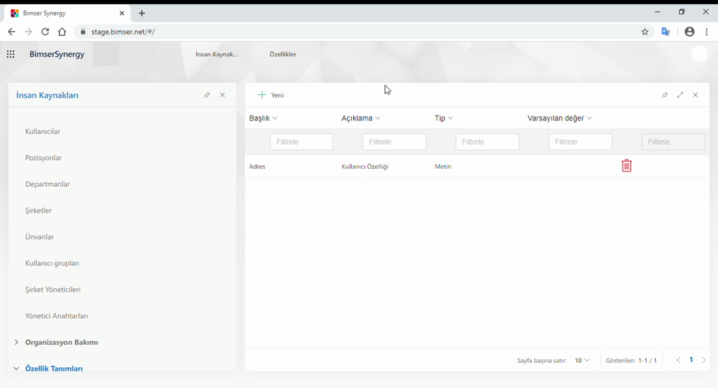718x388 pixels.
Task: Change rows per page dropdown value
Action: coord(582,360)
